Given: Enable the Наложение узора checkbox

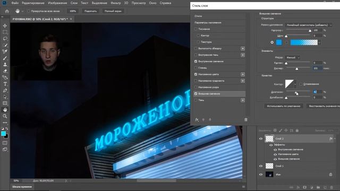Looking at the screenshot, I should 196,87.
